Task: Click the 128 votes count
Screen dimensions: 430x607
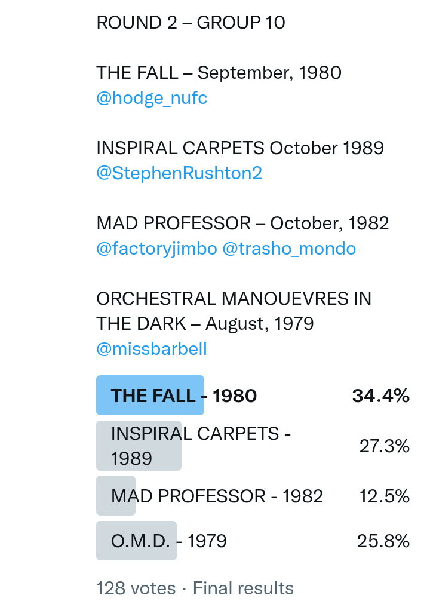Action: pos(136,588)
